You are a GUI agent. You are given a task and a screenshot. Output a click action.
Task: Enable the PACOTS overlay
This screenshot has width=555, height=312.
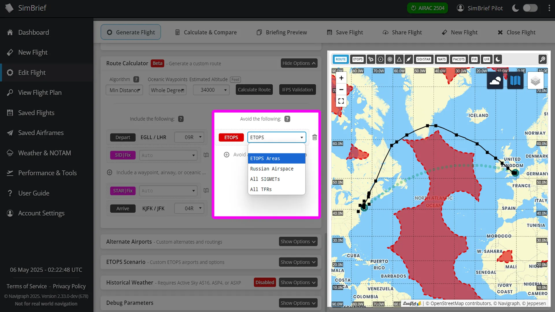coord(459,59)
